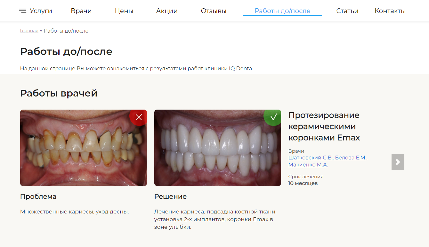Navigate to Контакты
Screen dimensions: 429x247
tap(390, 11)
